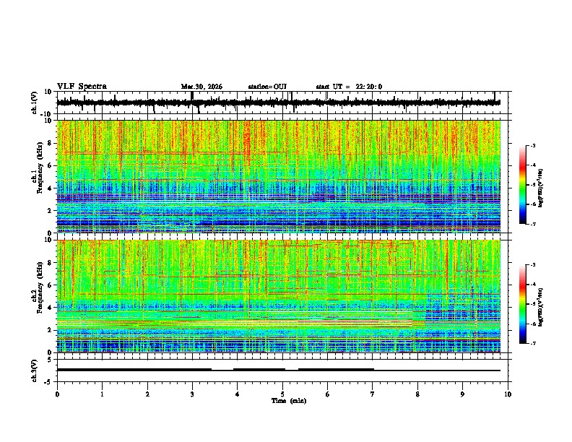
Task: Click the "-5" tick on ch.3(V) axis
Action: pyautogui.click(x=49, y=382)
